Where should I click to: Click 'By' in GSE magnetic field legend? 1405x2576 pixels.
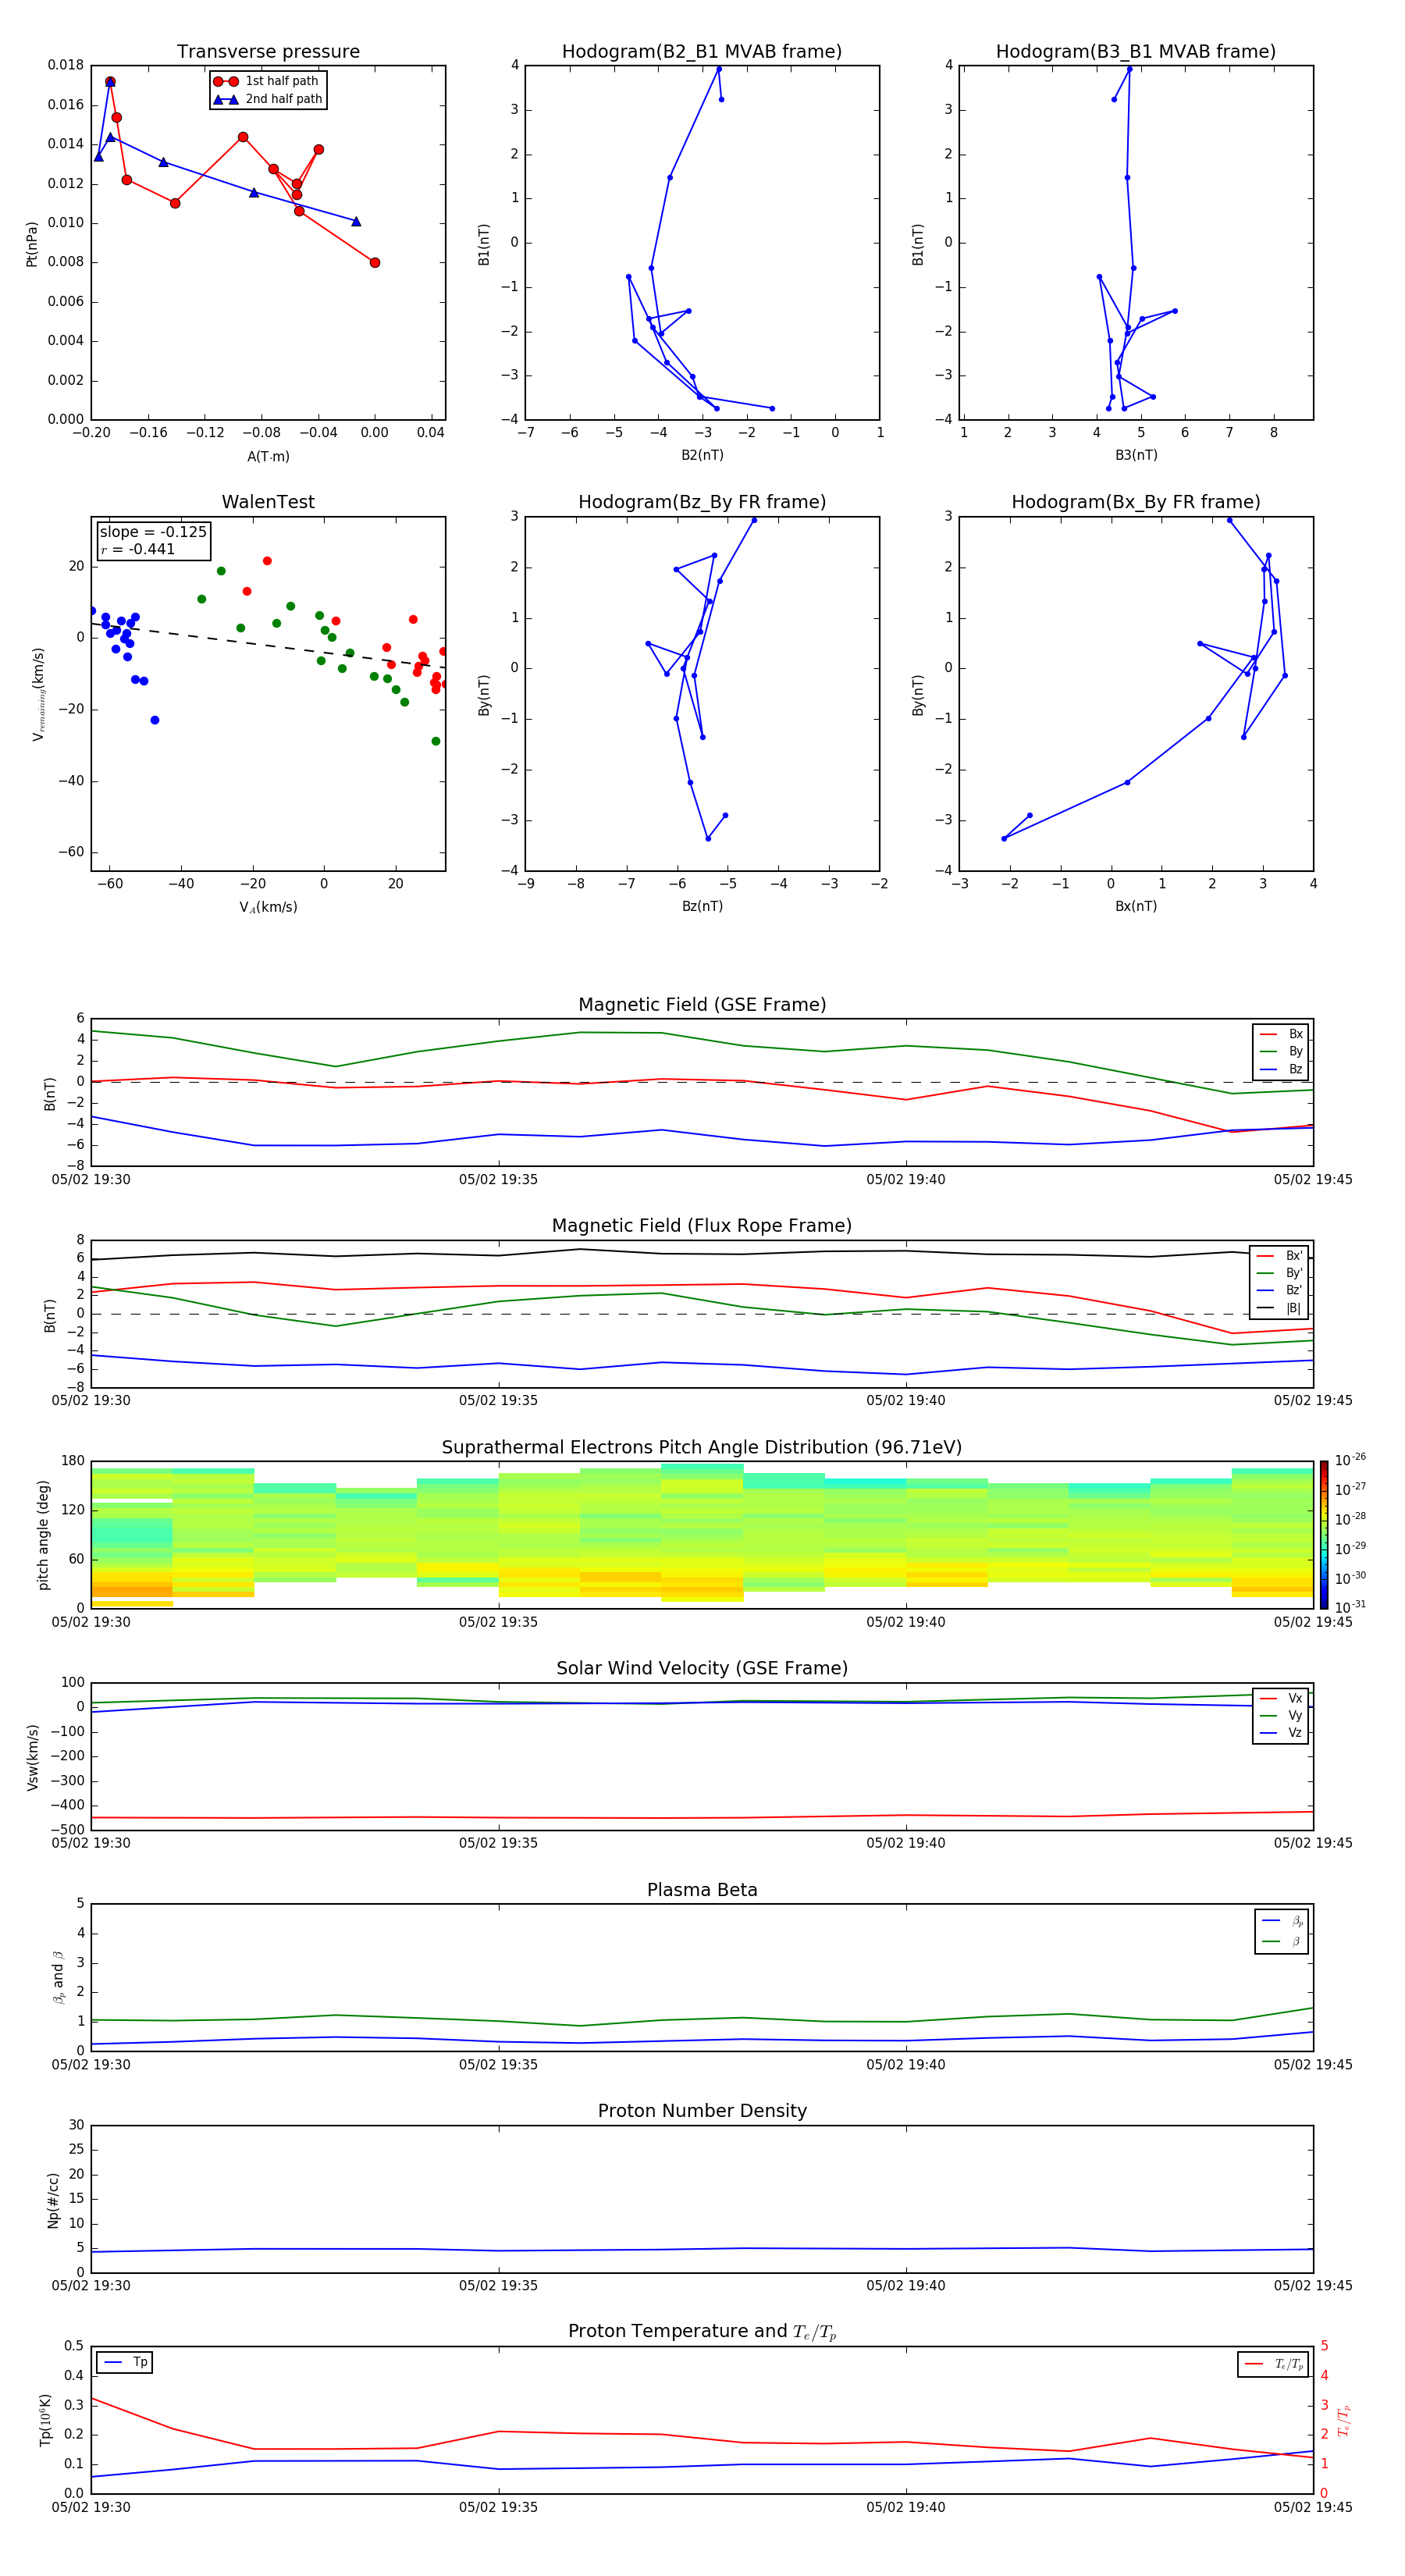[x=1282, y=1051]
